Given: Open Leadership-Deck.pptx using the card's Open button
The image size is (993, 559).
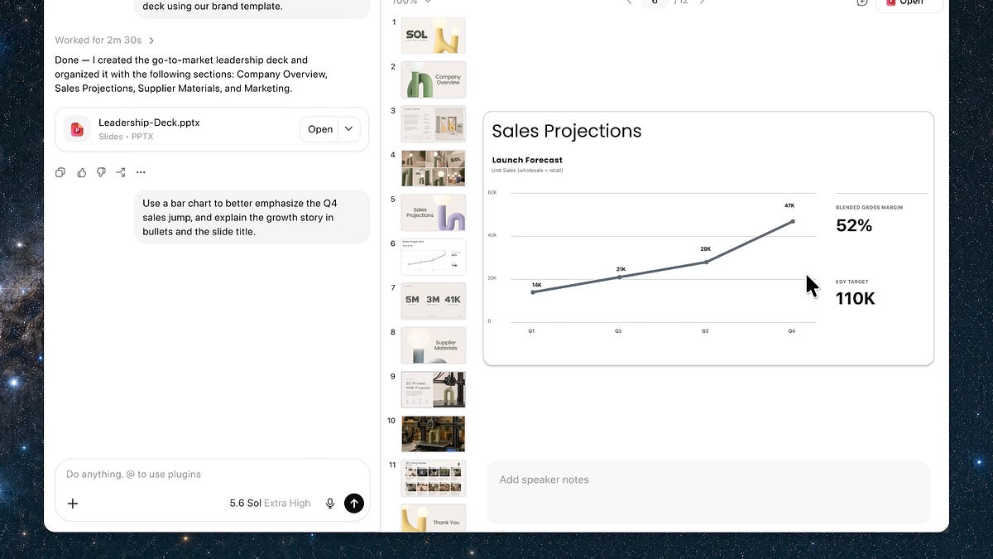Looking at the screenshot, I should [x=319, y=129].
